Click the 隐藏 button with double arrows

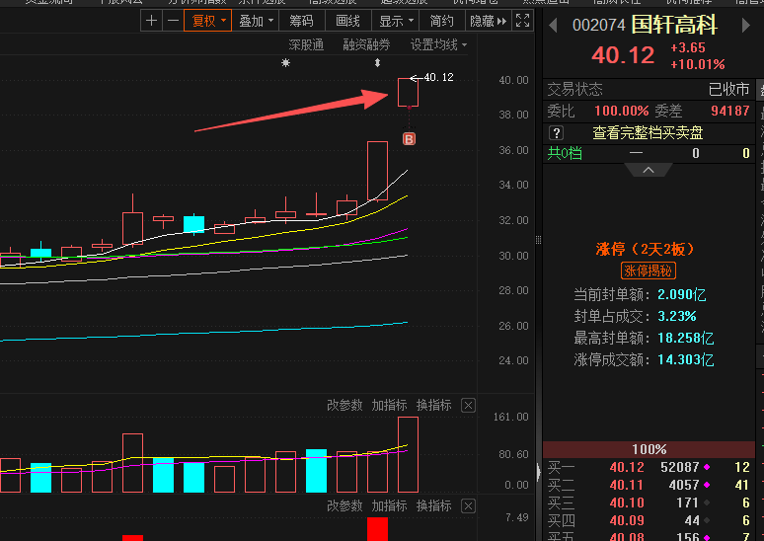[x=489, y=21]
